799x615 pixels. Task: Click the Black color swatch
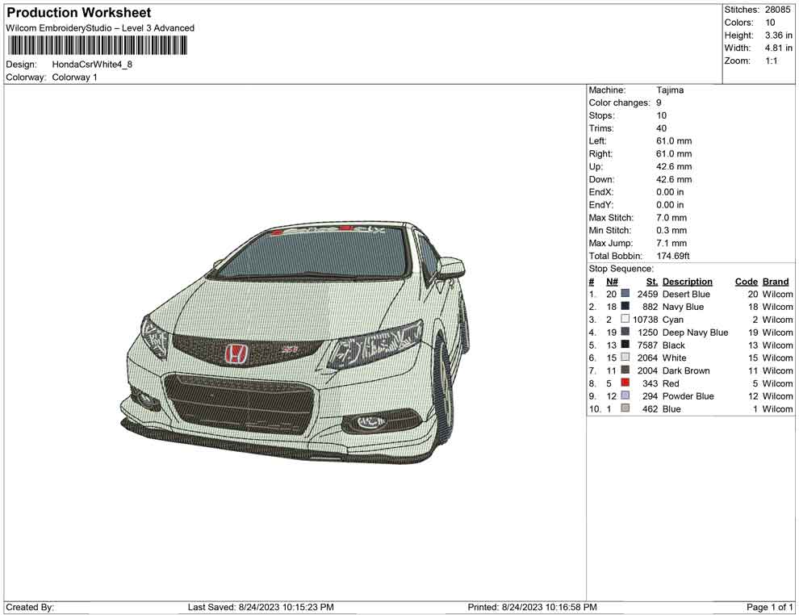tap(625, 345)
